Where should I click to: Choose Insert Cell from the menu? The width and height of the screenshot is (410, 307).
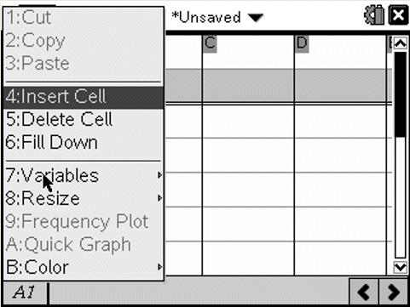pyautogui.click(x=84, y=97)
